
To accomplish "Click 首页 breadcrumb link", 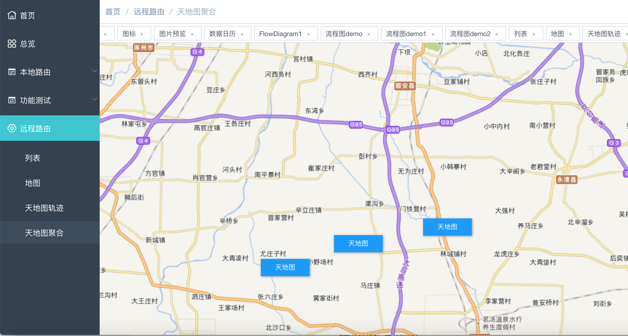I will pos(113,12).
